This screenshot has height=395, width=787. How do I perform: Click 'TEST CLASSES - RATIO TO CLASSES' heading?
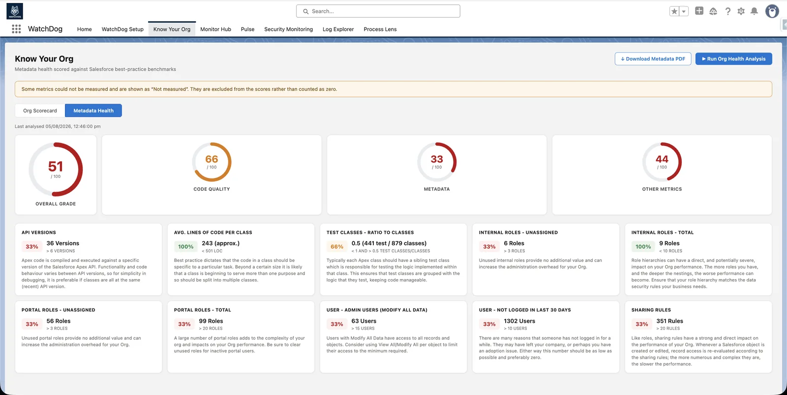point(370,232)
